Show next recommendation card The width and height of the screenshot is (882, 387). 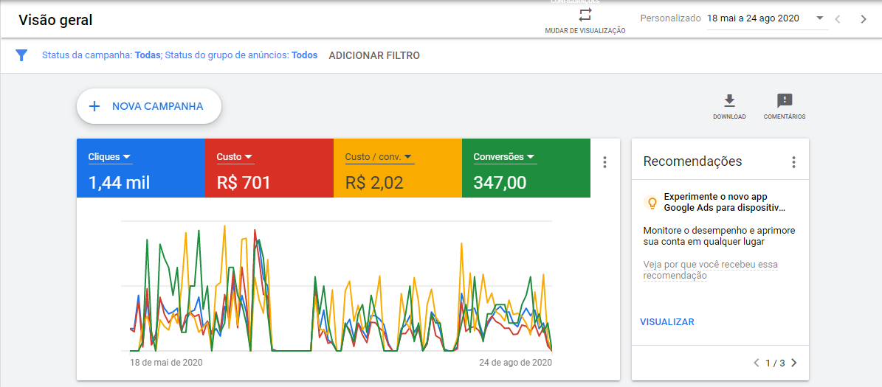[794, 363]
